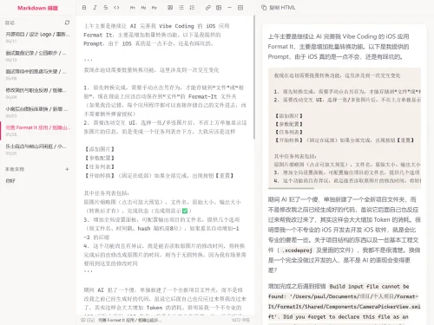This screenshot has width=434, height=325.
Task: Apply italic formatting
Action: click(x=95, y=8)
